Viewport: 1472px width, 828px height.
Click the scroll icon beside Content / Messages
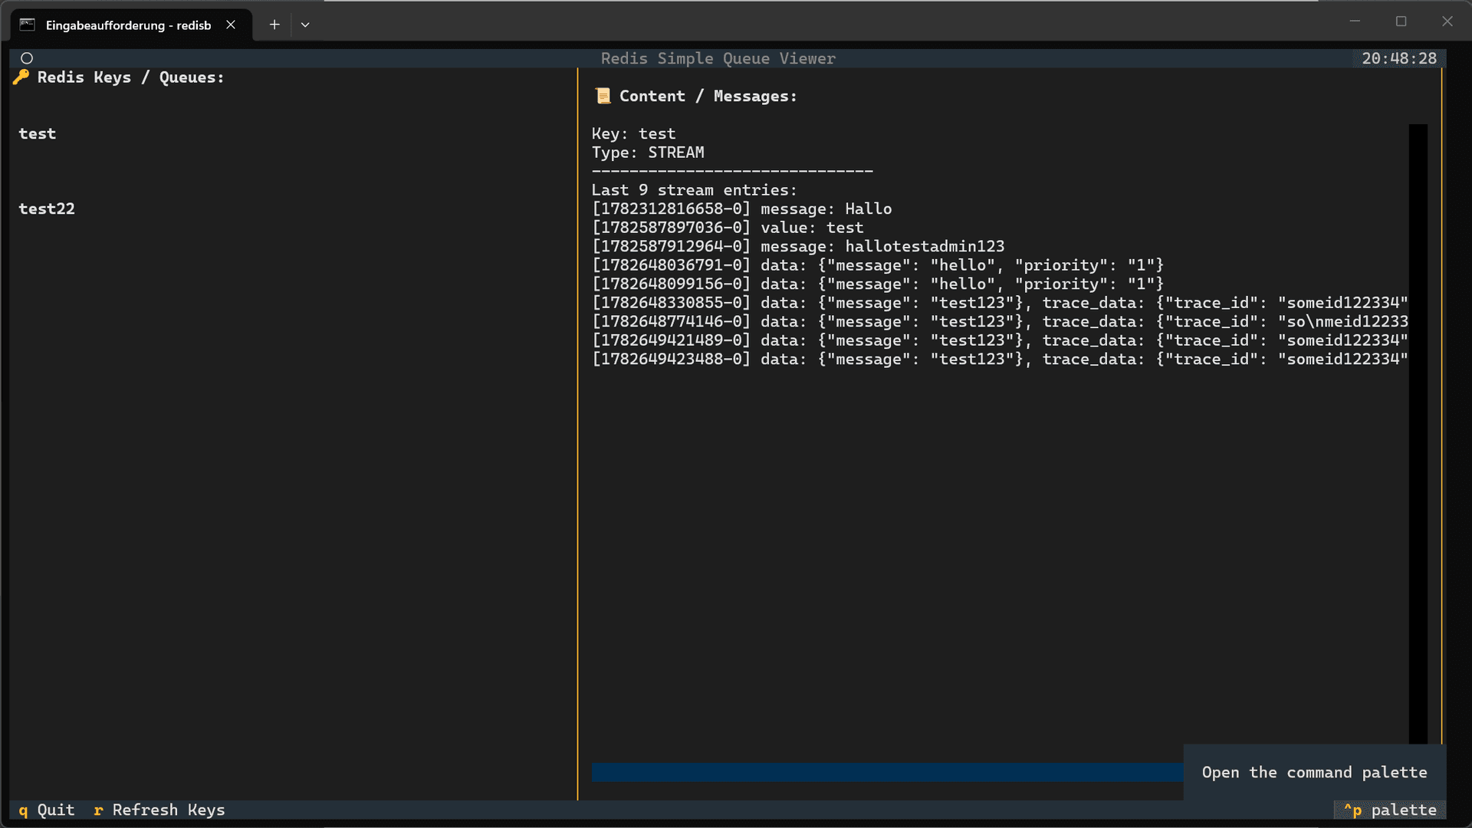click(603, 96)
